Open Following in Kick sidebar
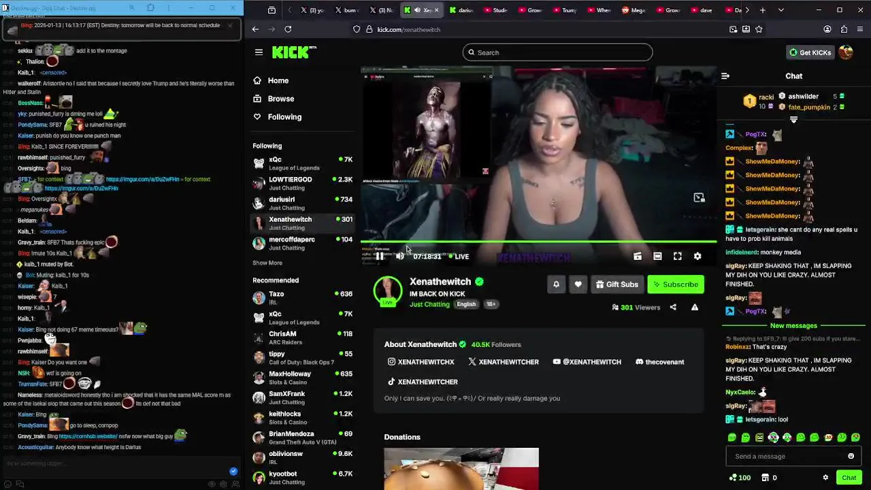Image resolution: width=871 pixels, height=490 pixels. 284,117
